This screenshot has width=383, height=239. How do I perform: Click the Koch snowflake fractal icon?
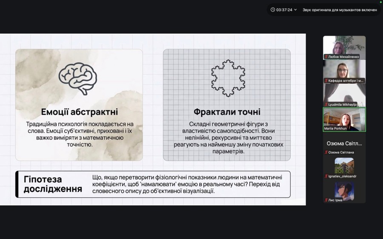click(x=228, y=78)
